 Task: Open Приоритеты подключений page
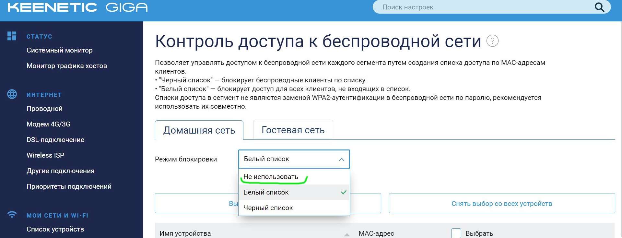pyautogui.click(x=69, y=186)
